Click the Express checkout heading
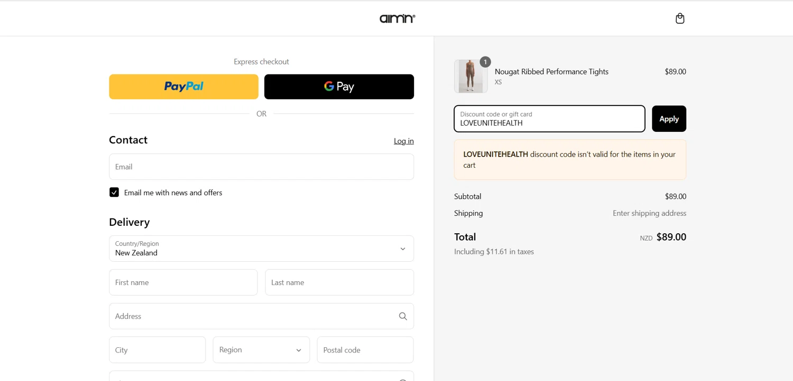Screen dimensions: 793x381 [261, 62]
